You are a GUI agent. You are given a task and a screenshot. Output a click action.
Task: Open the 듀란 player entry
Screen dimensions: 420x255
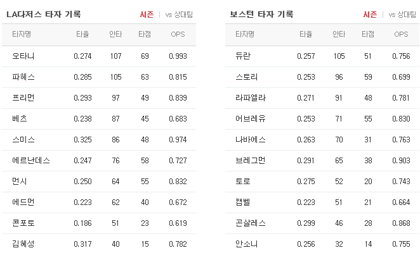243,56
